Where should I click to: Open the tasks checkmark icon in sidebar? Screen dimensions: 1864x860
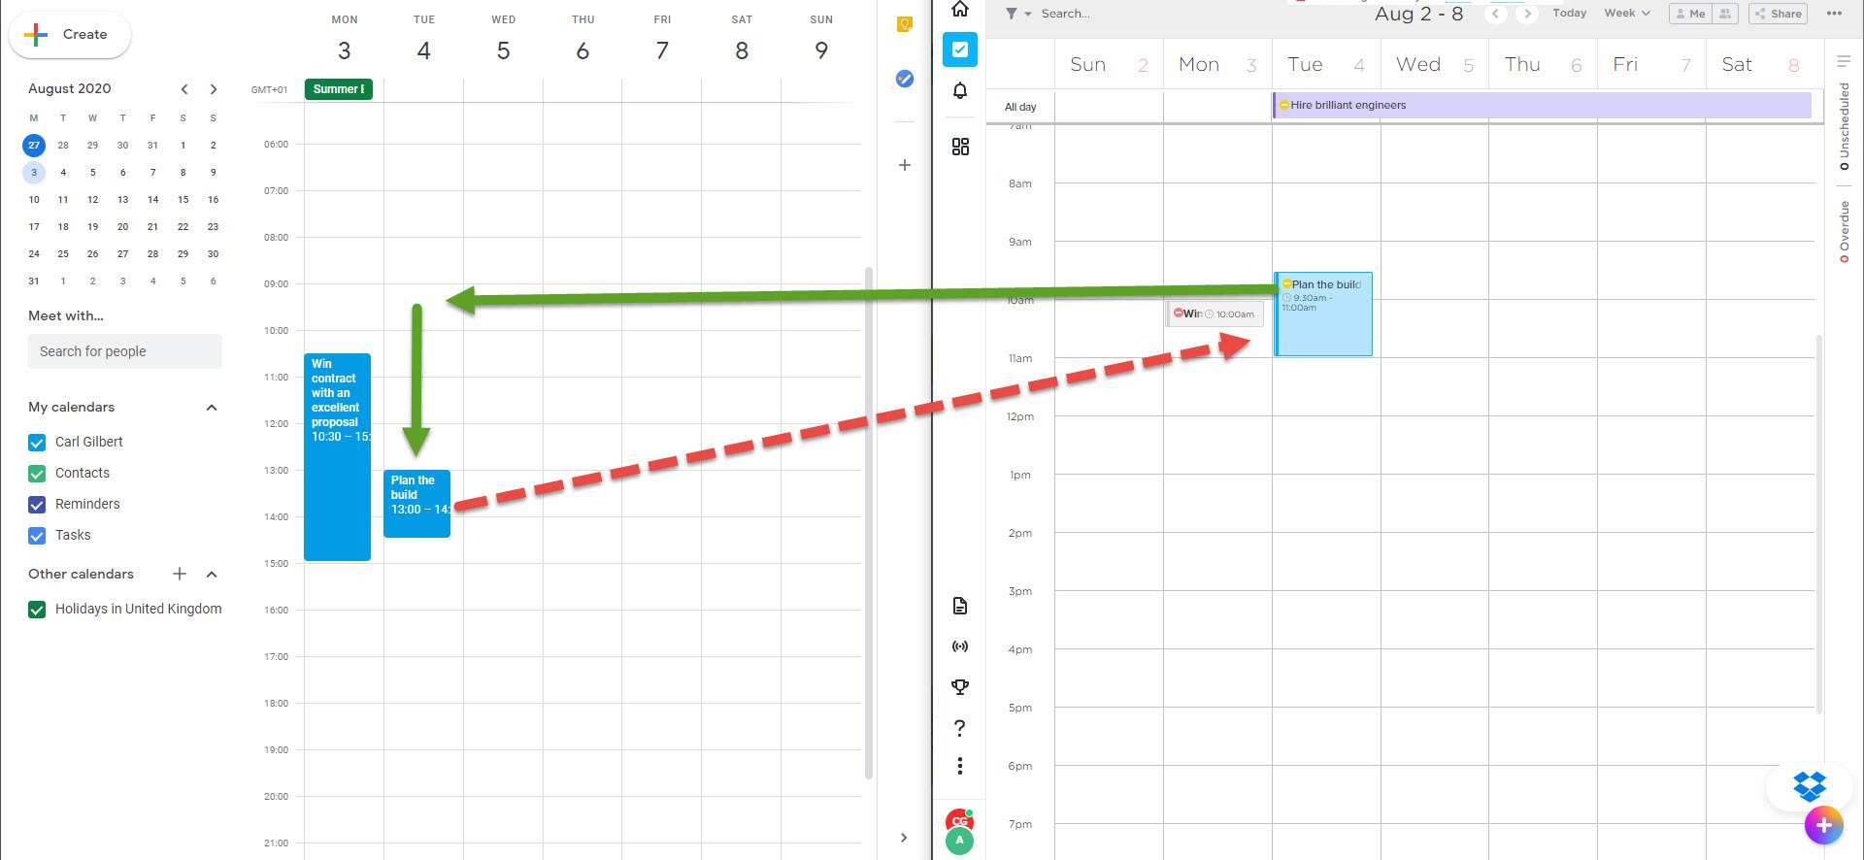pyautogui.click(x=960, y=50)
